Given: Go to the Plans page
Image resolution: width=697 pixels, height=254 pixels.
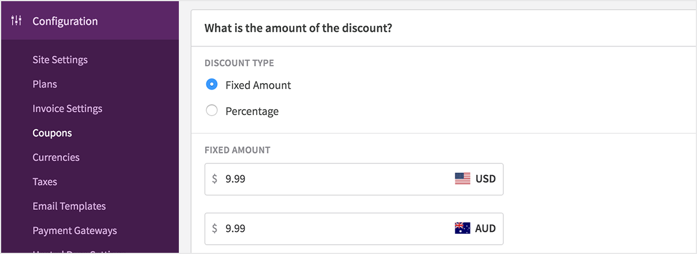Looking at the screenshot, I should pos(45,84).
